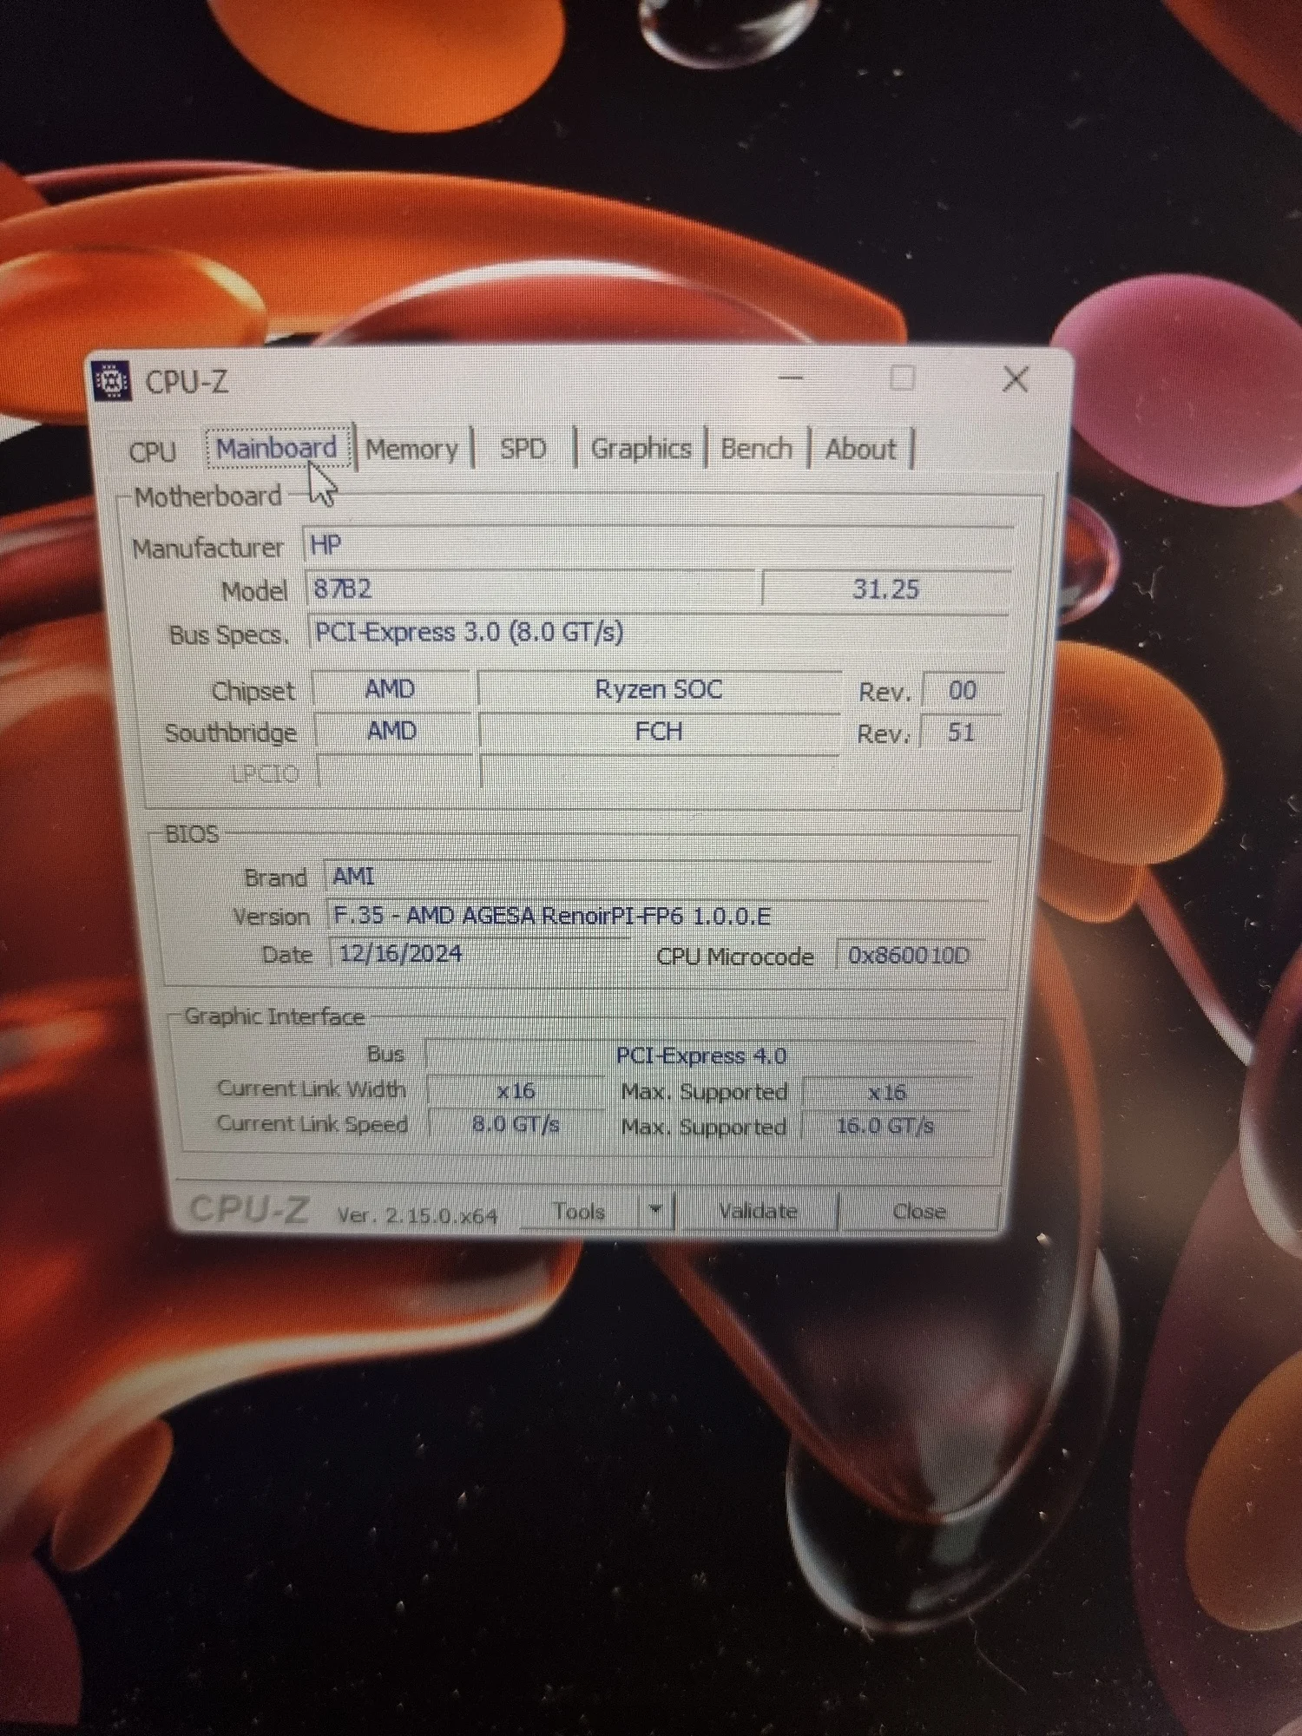Click the Bus Specs PCI-Express 3.0 field
Screen dimensions: 1302x1736
[658, 632]
